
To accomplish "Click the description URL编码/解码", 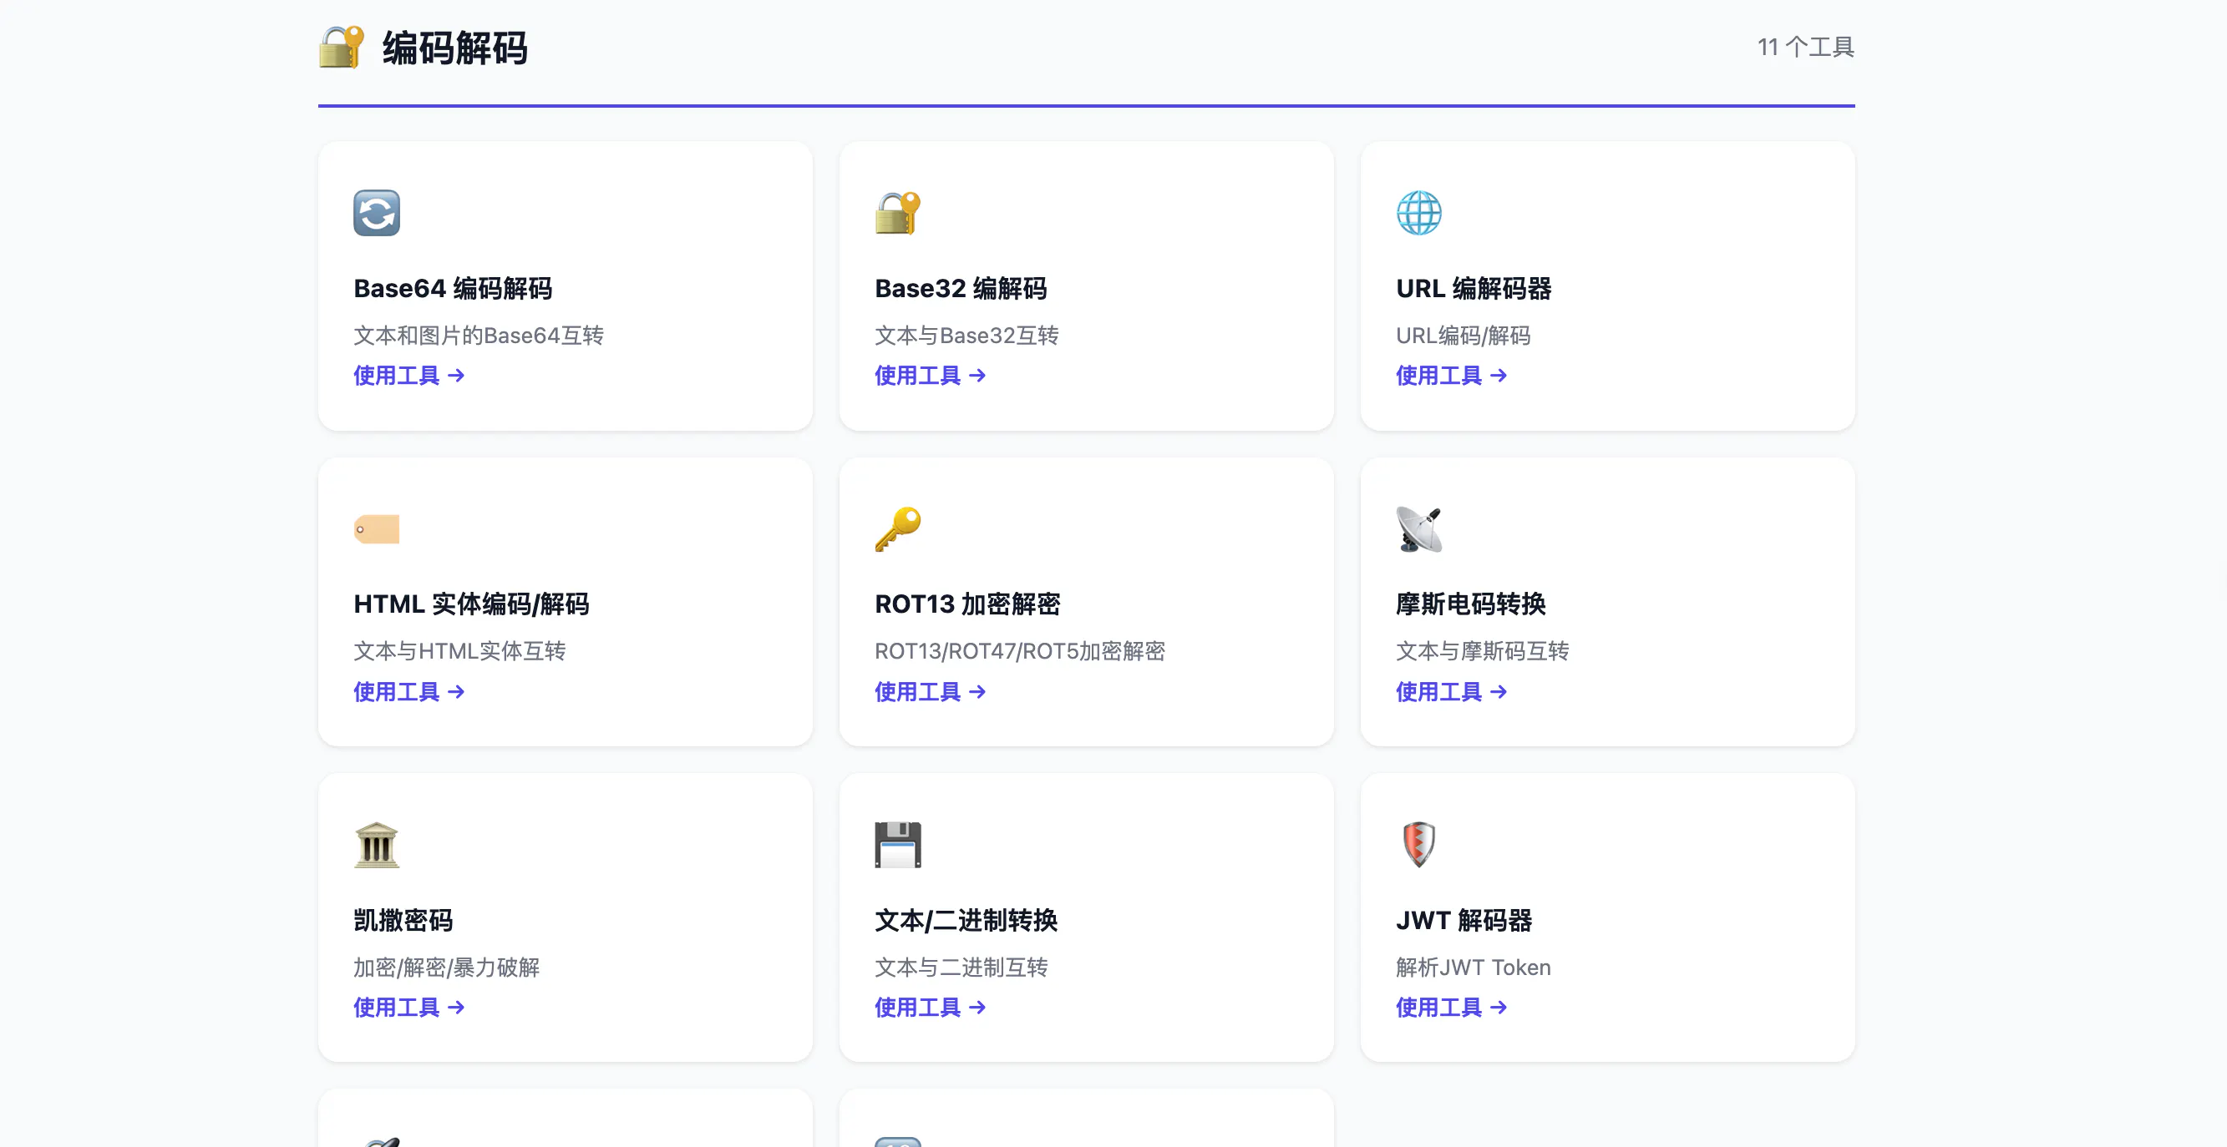I will (1464, 335).
